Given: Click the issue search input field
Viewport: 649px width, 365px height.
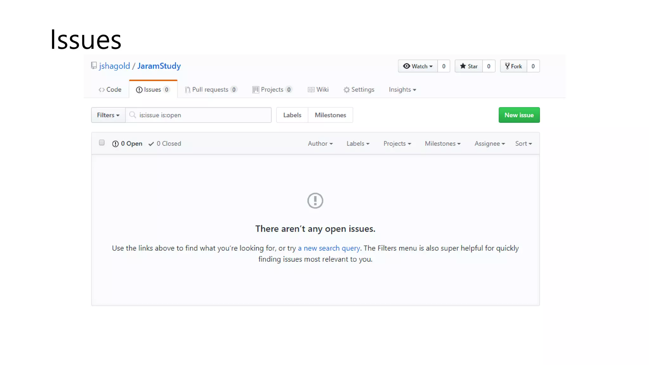Looking at the screenshot, I should coord(203,115).
